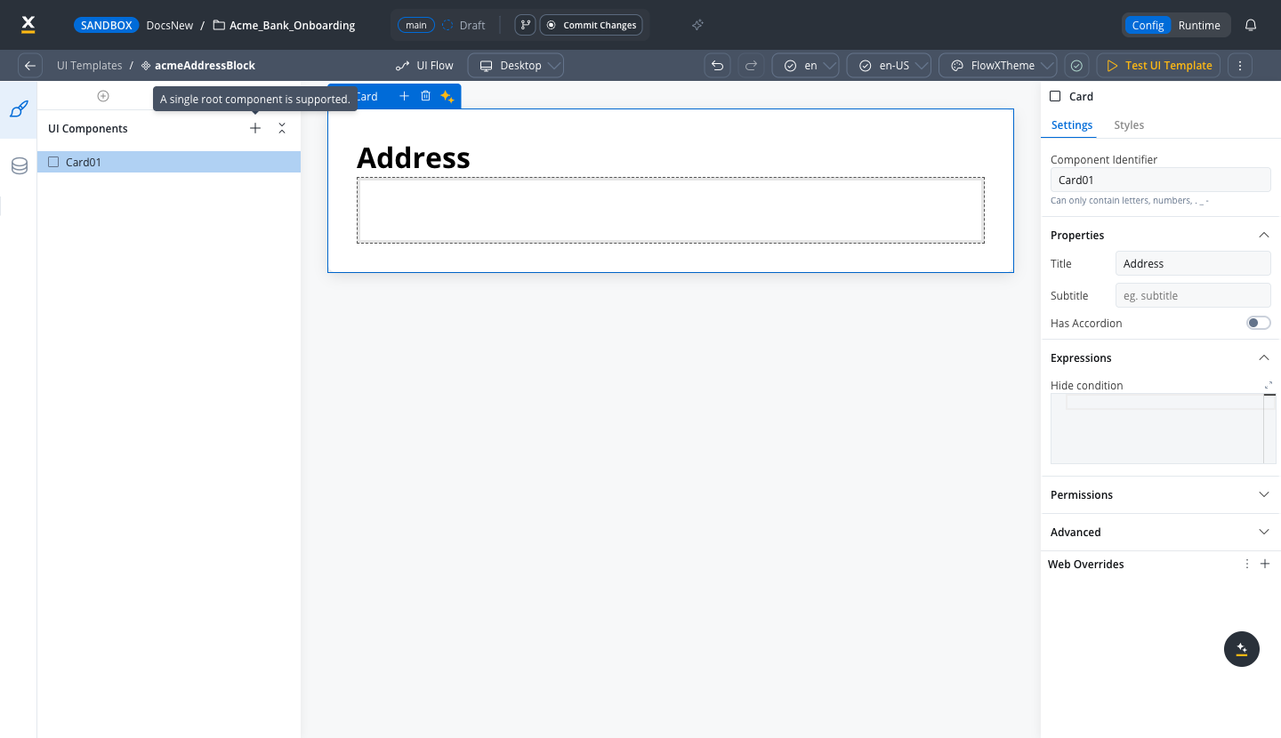Image resolution: width=1281 pixels, height=738 pixels.
Task: Select Card01 in the component tree
Action: click(168, 162)
